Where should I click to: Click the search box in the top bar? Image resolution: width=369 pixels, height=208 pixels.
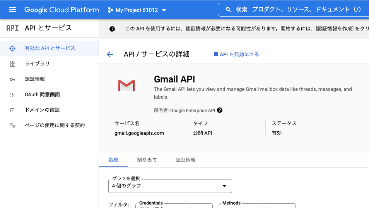coord(294,10)
